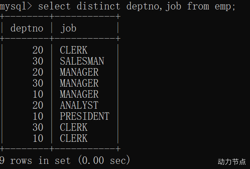The height and width of the screenshot is (169, 250).
Task: Click the 'select' keyword in the query
Action: [55, 6]
